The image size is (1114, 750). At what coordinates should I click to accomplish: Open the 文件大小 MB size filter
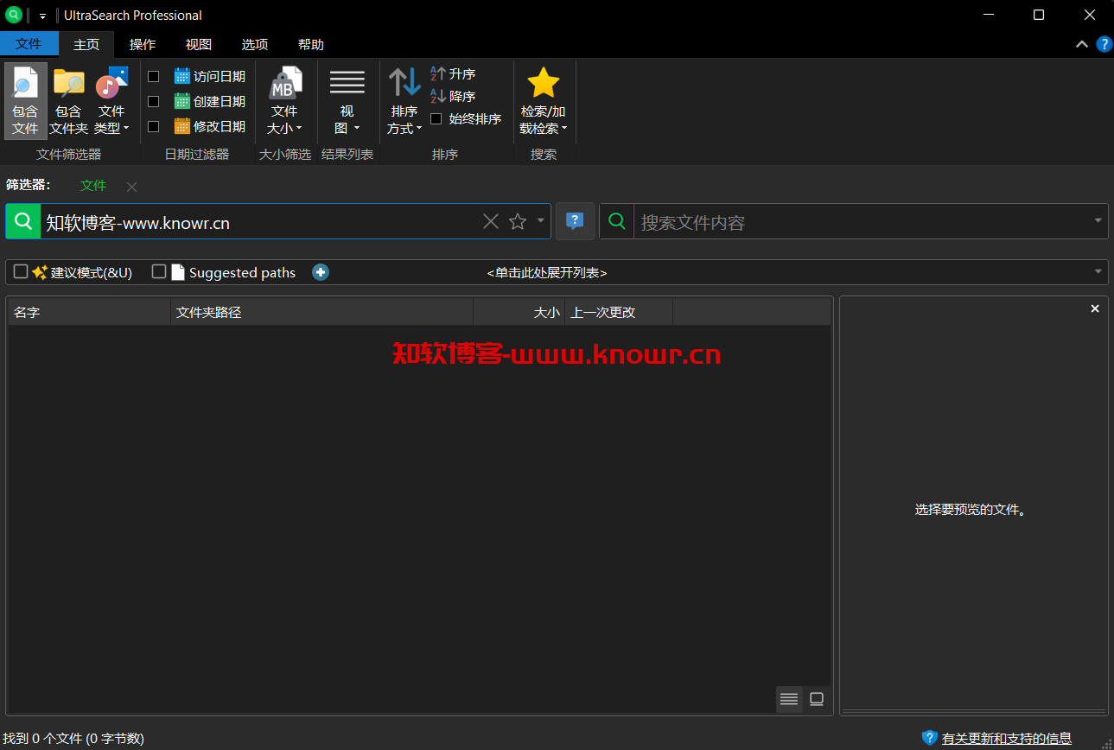tap(285, 101)
